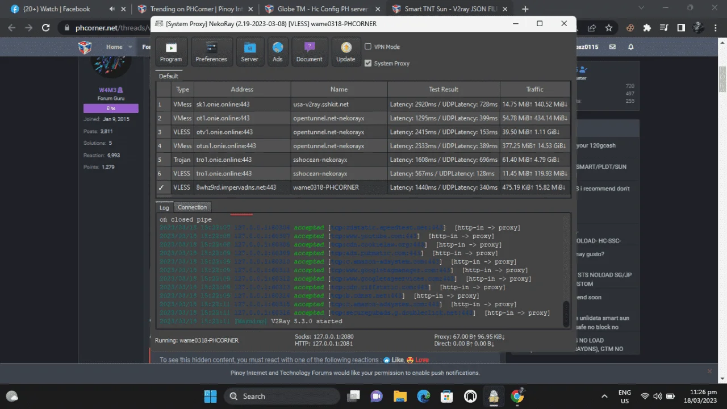Click the checkmark on the active row
This screenshot has width=727, height=409.
click(161, 187)
